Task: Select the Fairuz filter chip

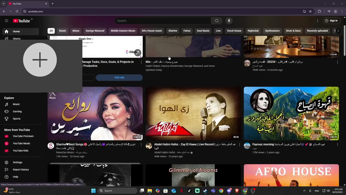Action: [x=187, y=31]
